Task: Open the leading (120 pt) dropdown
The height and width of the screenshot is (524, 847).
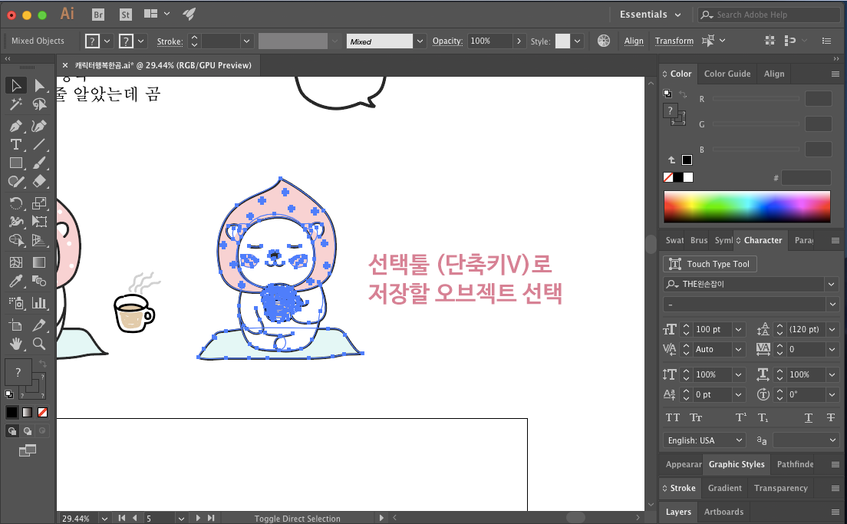Action: click(832, 330)
